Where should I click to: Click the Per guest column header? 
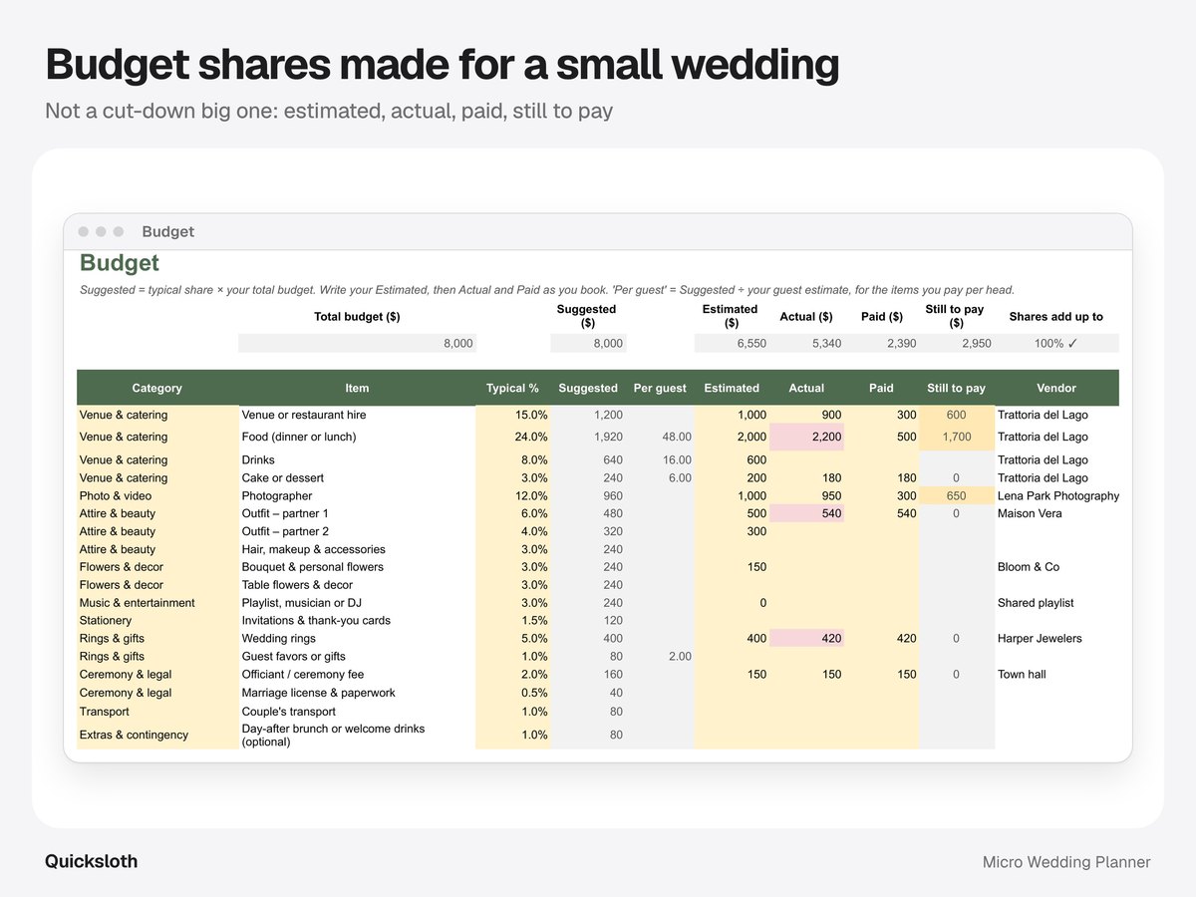pyautogui.click(x=660, y=388)
